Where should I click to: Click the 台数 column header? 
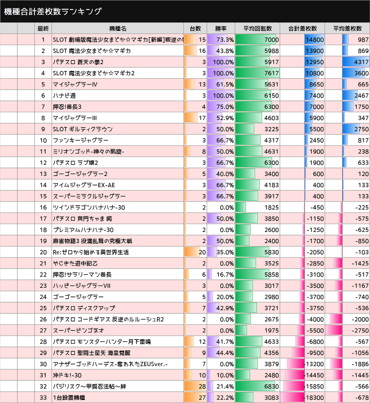pos(195,29)
